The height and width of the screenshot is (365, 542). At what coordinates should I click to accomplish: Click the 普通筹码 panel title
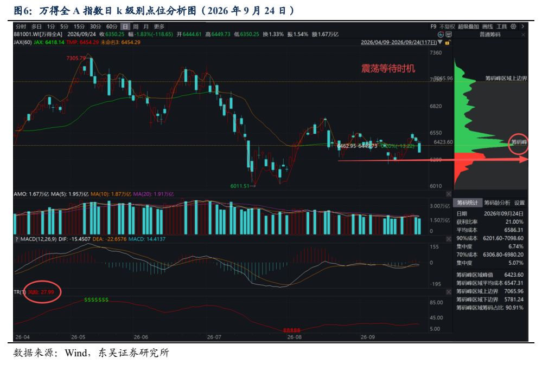click(490, 35)
